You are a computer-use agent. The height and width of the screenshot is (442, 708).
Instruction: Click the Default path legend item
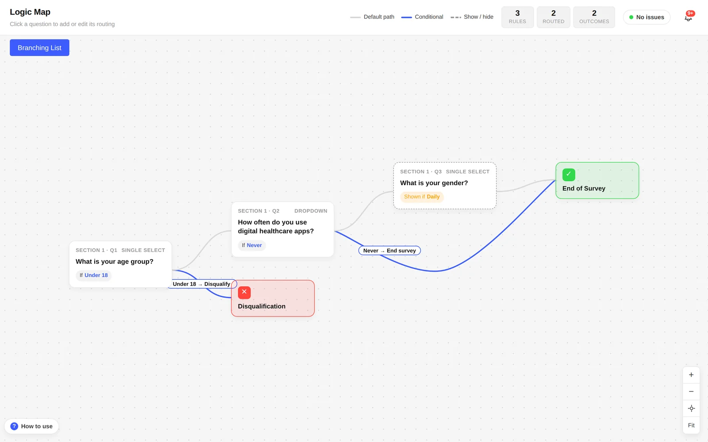pyautogui.click(x=372, y=17)
